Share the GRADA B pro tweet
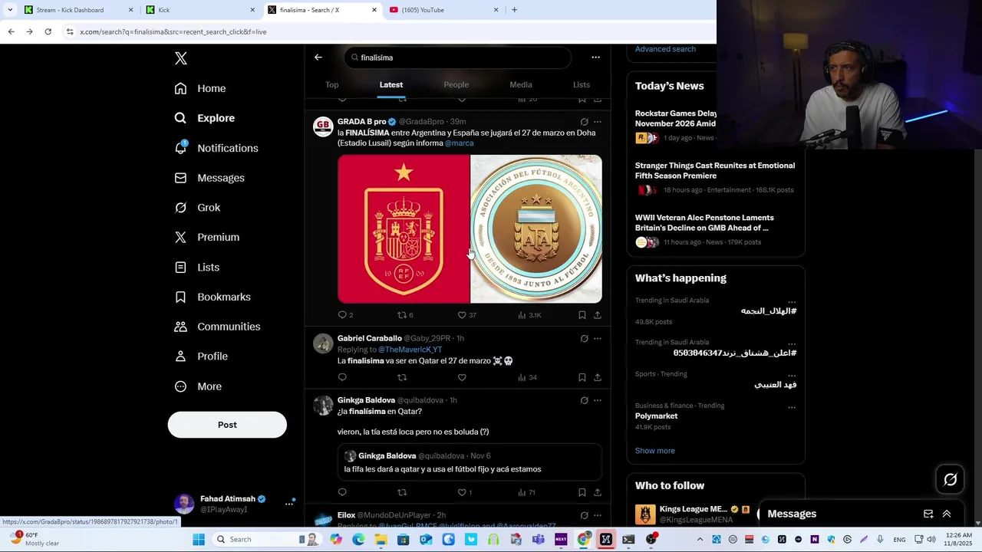 pos(598,315)
